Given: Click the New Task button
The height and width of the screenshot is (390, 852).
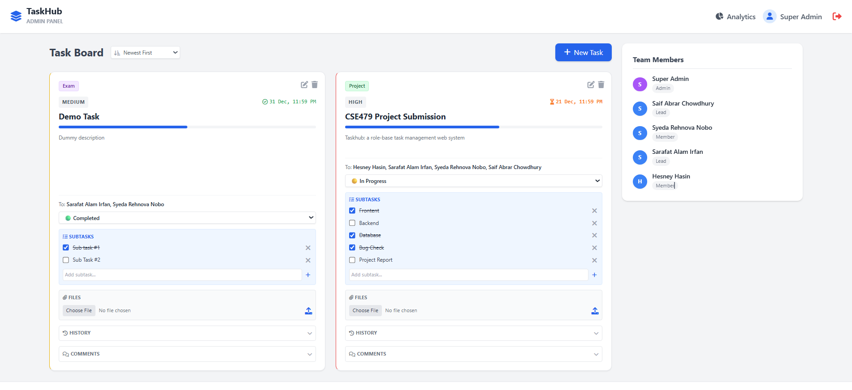Looking at the screenshot, I should pyautogui.click(x=583, y=52).
